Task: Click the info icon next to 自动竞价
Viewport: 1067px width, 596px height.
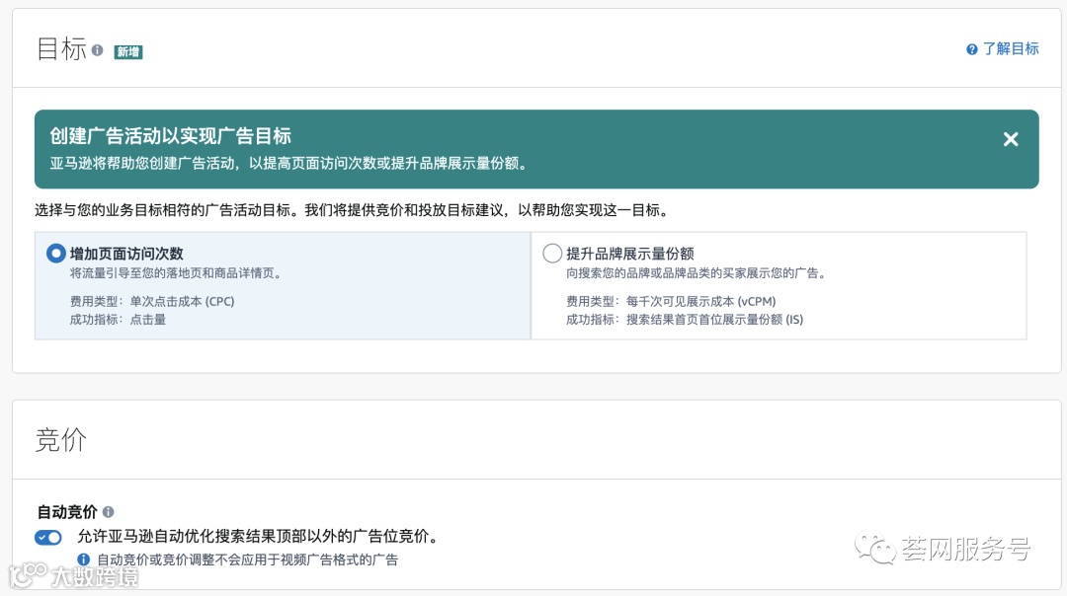Action: (x=109, y=512)
